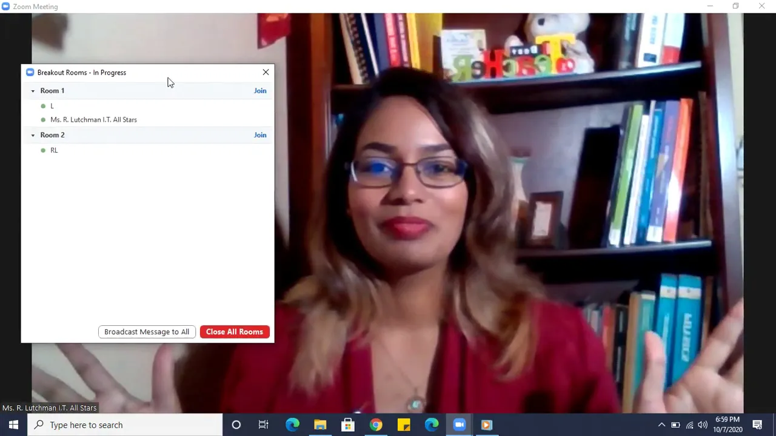Open Google Chrome from the taskbar
Screen dimensions: 776x436
[376, 425]
